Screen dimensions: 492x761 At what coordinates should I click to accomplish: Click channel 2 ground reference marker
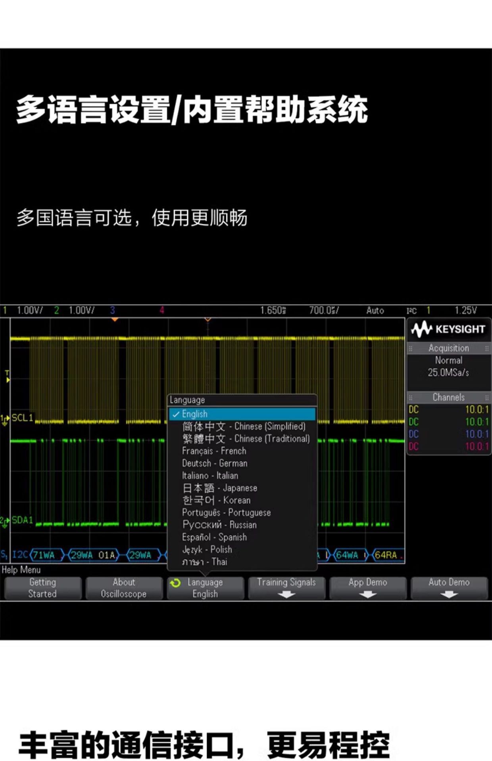[x=5, y=522]
